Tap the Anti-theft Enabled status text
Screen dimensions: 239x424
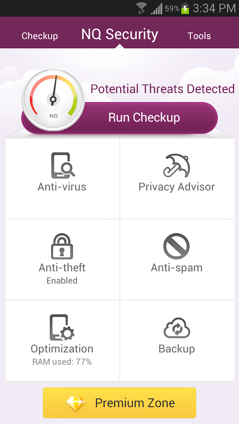pyautogui.click(x=62, y=281)
